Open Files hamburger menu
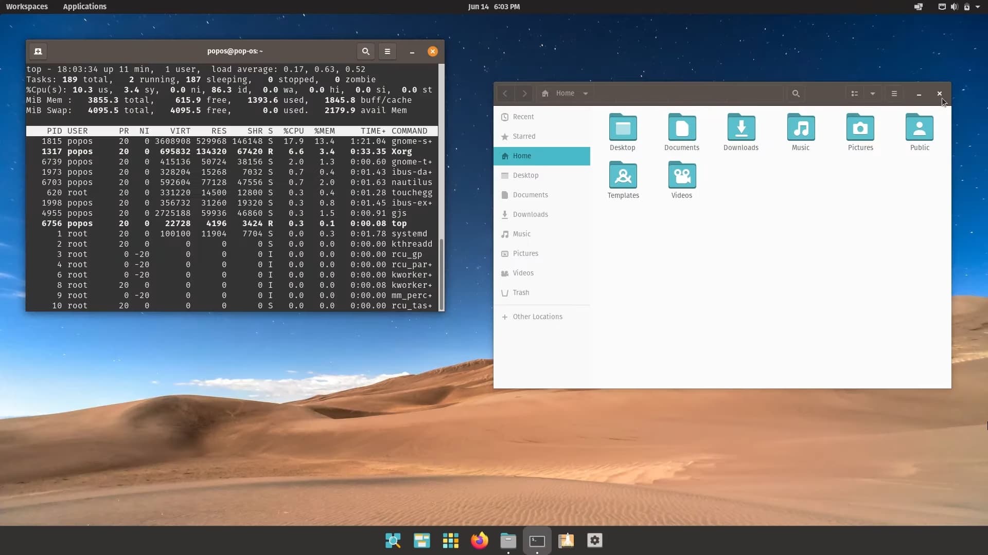The height and width of the screenshot is (555, 988). (894, 94)
